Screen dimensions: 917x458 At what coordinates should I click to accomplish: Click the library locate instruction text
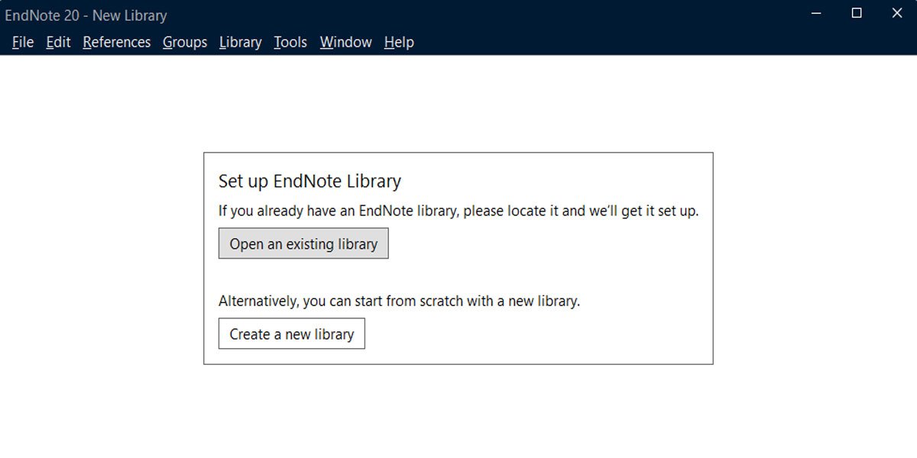(x=459, y=211)
